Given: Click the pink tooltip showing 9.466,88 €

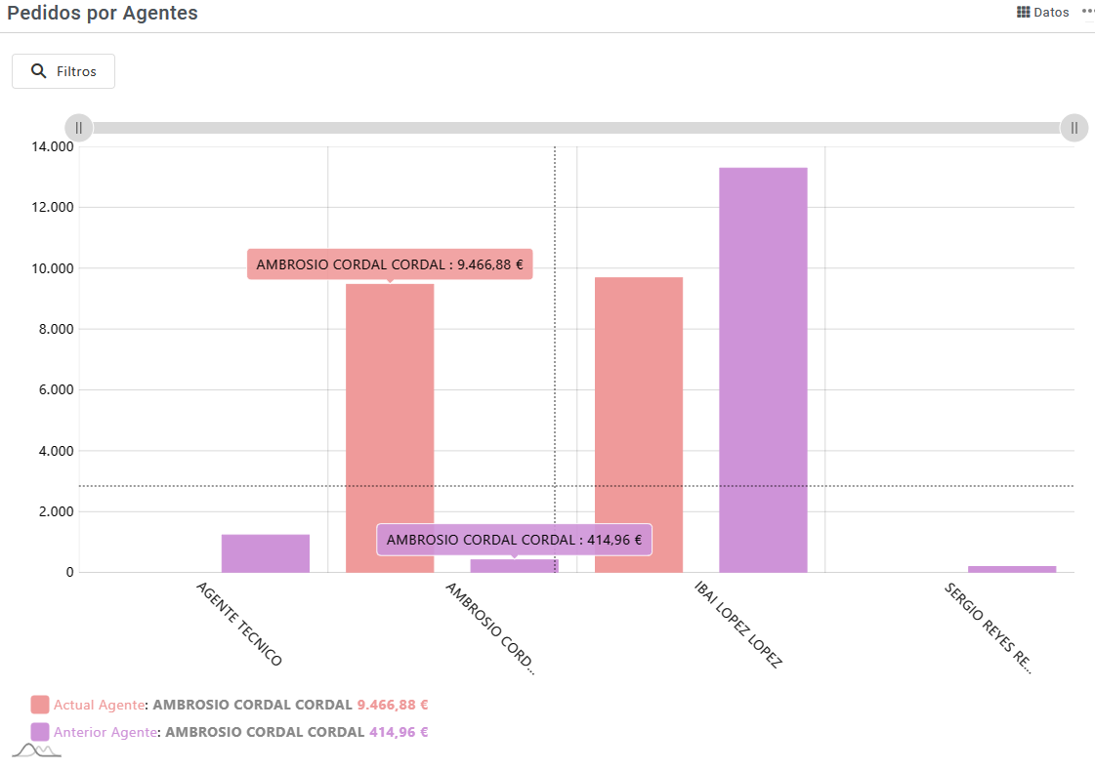Looking at the screenshot, I should point(390,263).
